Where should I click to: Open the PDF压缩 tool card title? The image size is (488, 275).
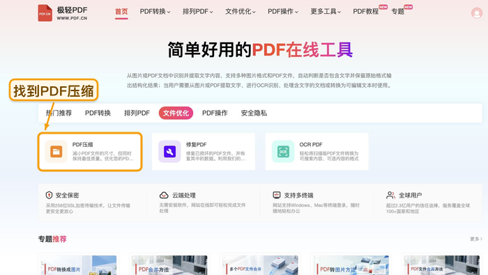83,145
